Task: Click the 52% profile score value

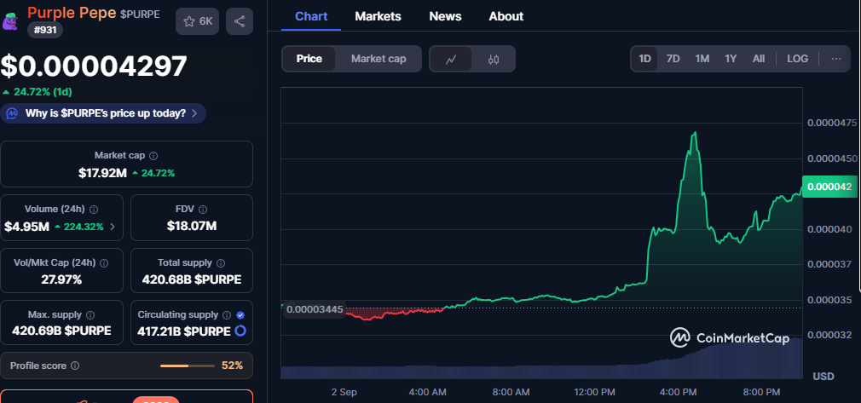Action: [232, 366]
